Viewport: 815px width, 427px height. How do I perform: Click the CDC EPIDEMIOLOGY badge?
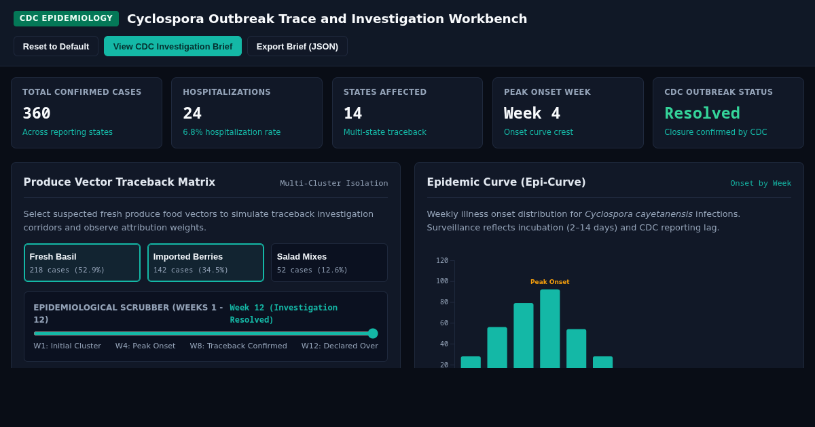(66, 18)
